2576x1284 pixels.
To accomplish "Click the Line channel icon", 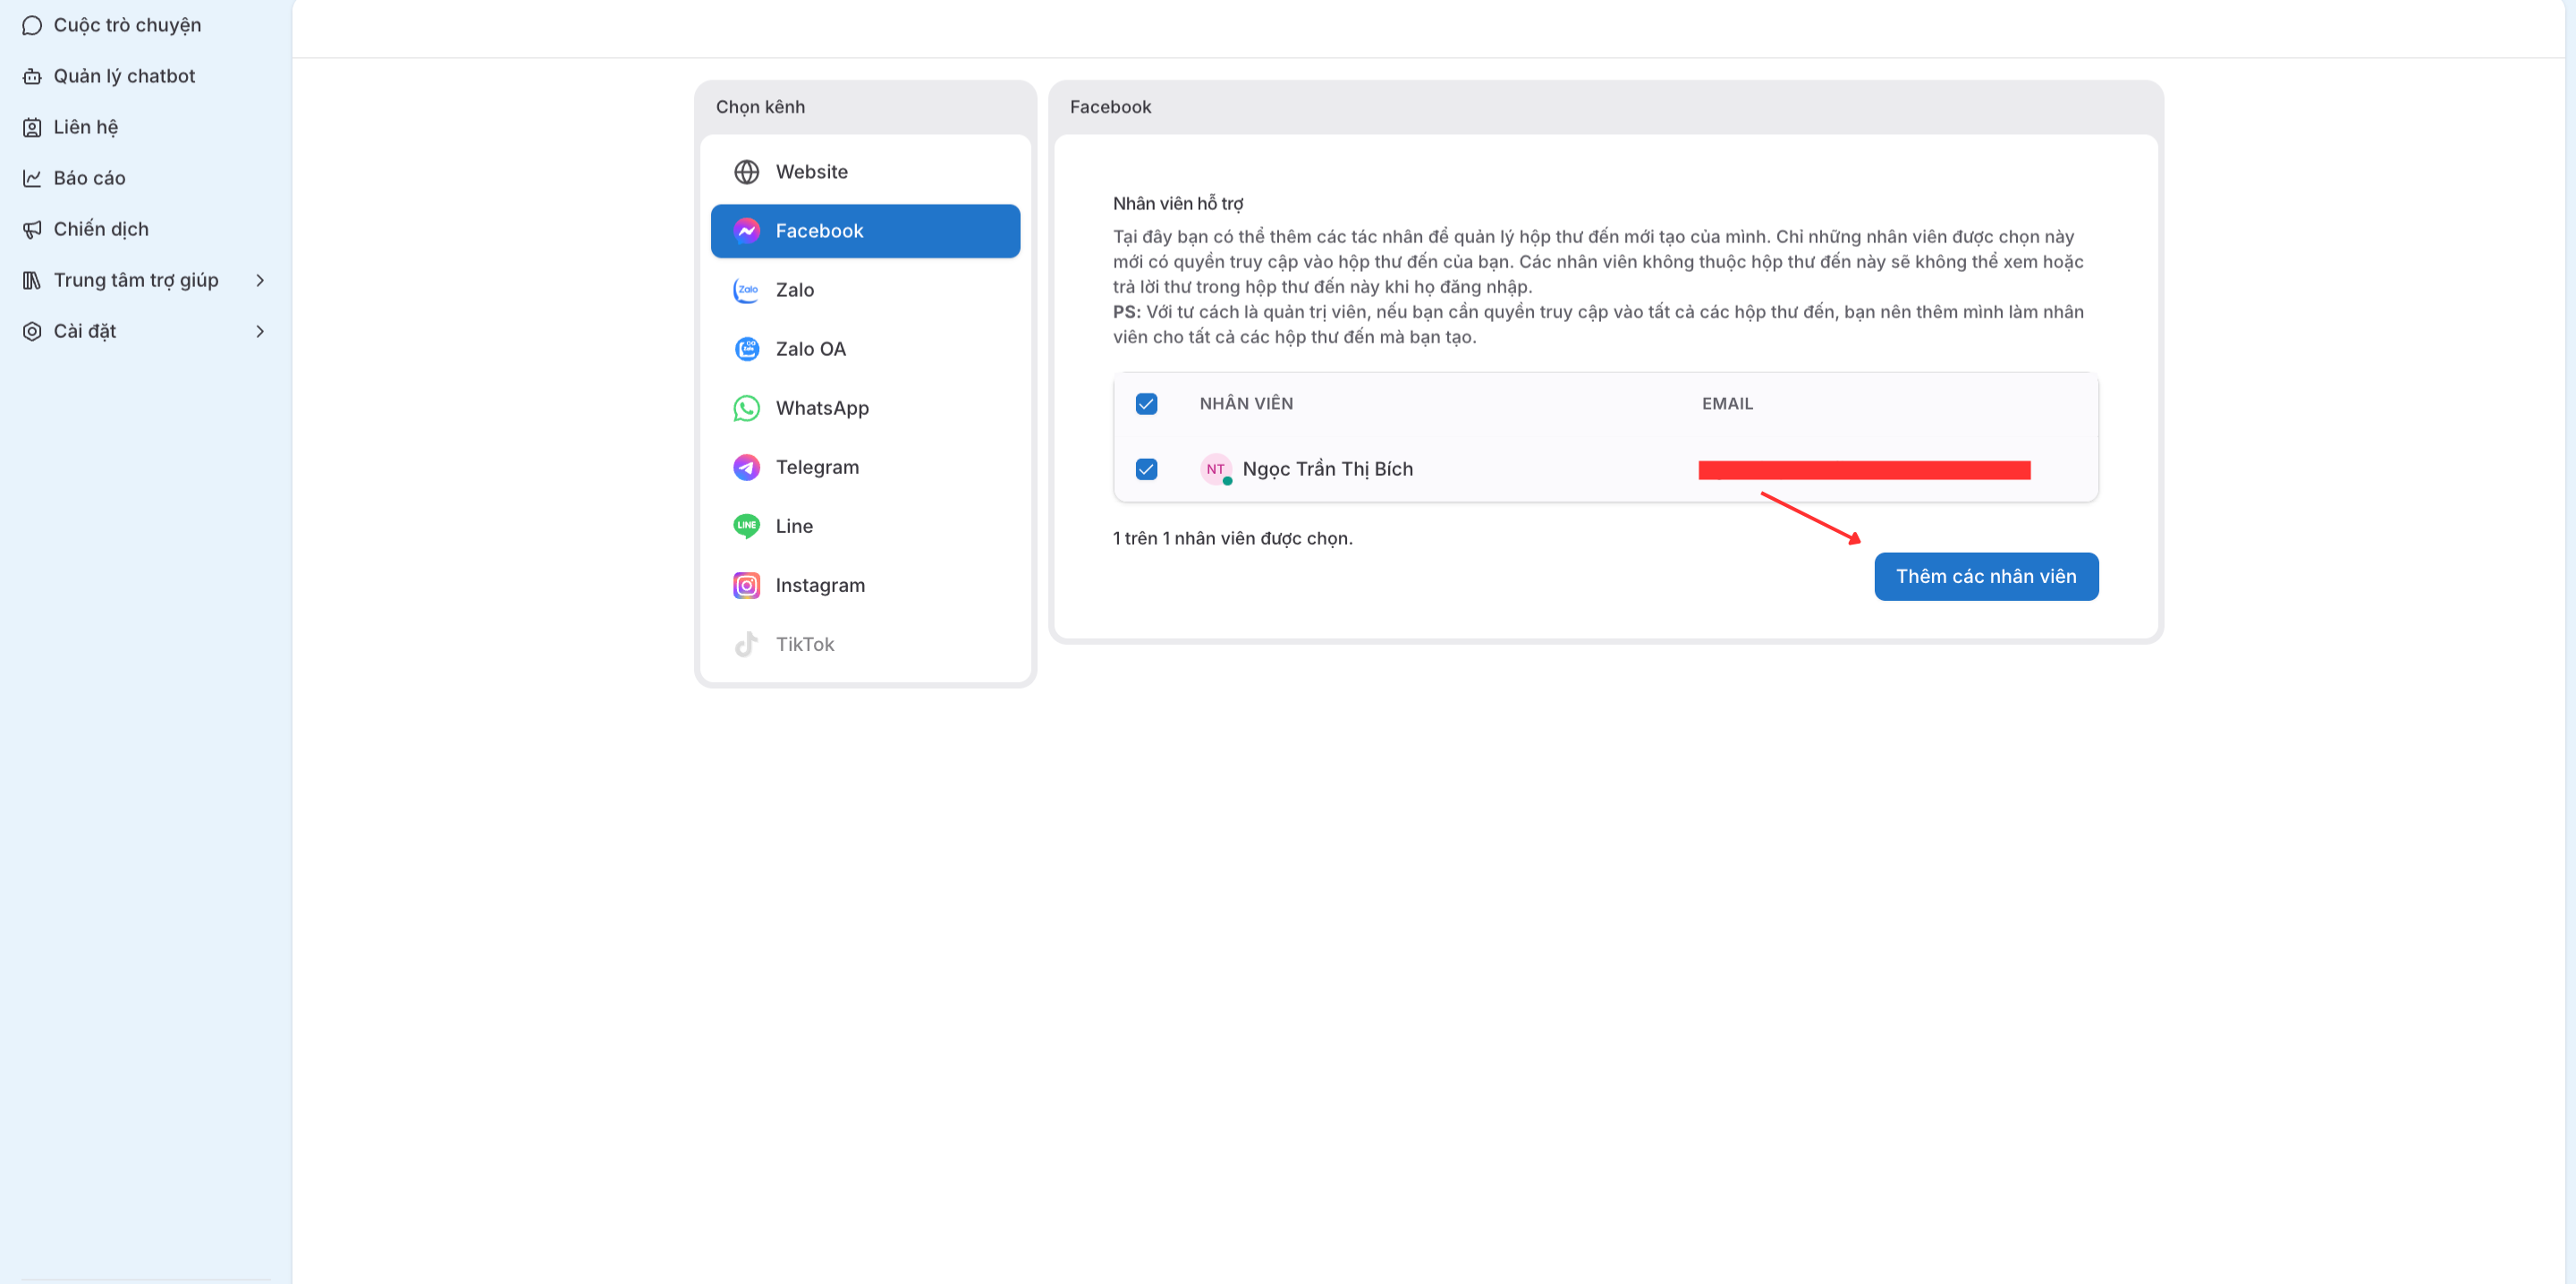I will 746,526.
